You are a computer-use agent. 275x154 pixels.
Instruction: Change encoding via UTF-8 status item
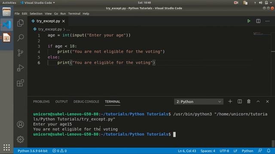click(x=224, y=151)
